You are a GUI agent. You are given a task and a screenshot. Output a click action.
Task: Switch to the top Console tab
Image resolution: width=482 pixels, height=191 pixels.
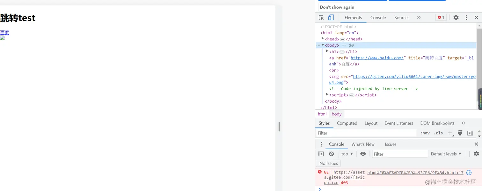point(378,17)
